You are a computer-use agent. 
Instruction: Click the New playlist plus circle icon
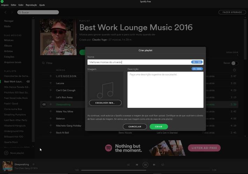coord(6,153)
